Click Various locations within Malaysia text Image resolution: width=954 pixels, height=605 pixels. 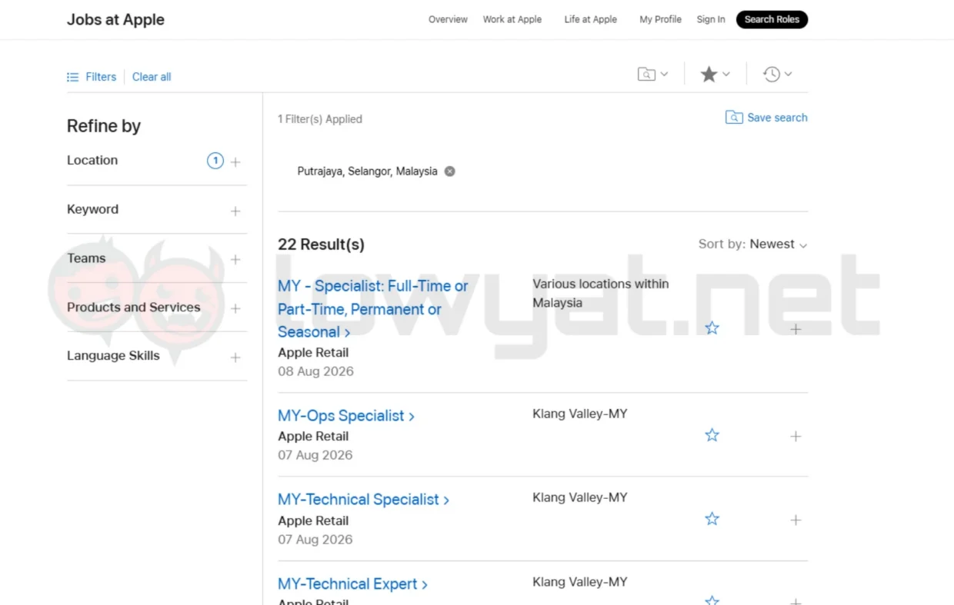(601, 293)
